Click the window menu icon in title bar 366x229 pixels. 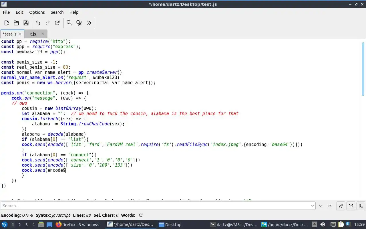pos(4,4)
